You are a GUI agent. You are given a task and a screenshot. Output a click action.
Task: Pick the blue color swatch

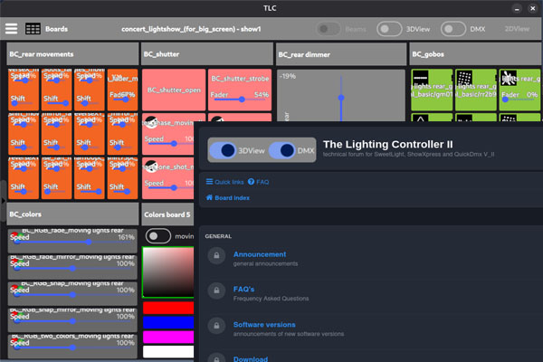[x=168, y=322]
